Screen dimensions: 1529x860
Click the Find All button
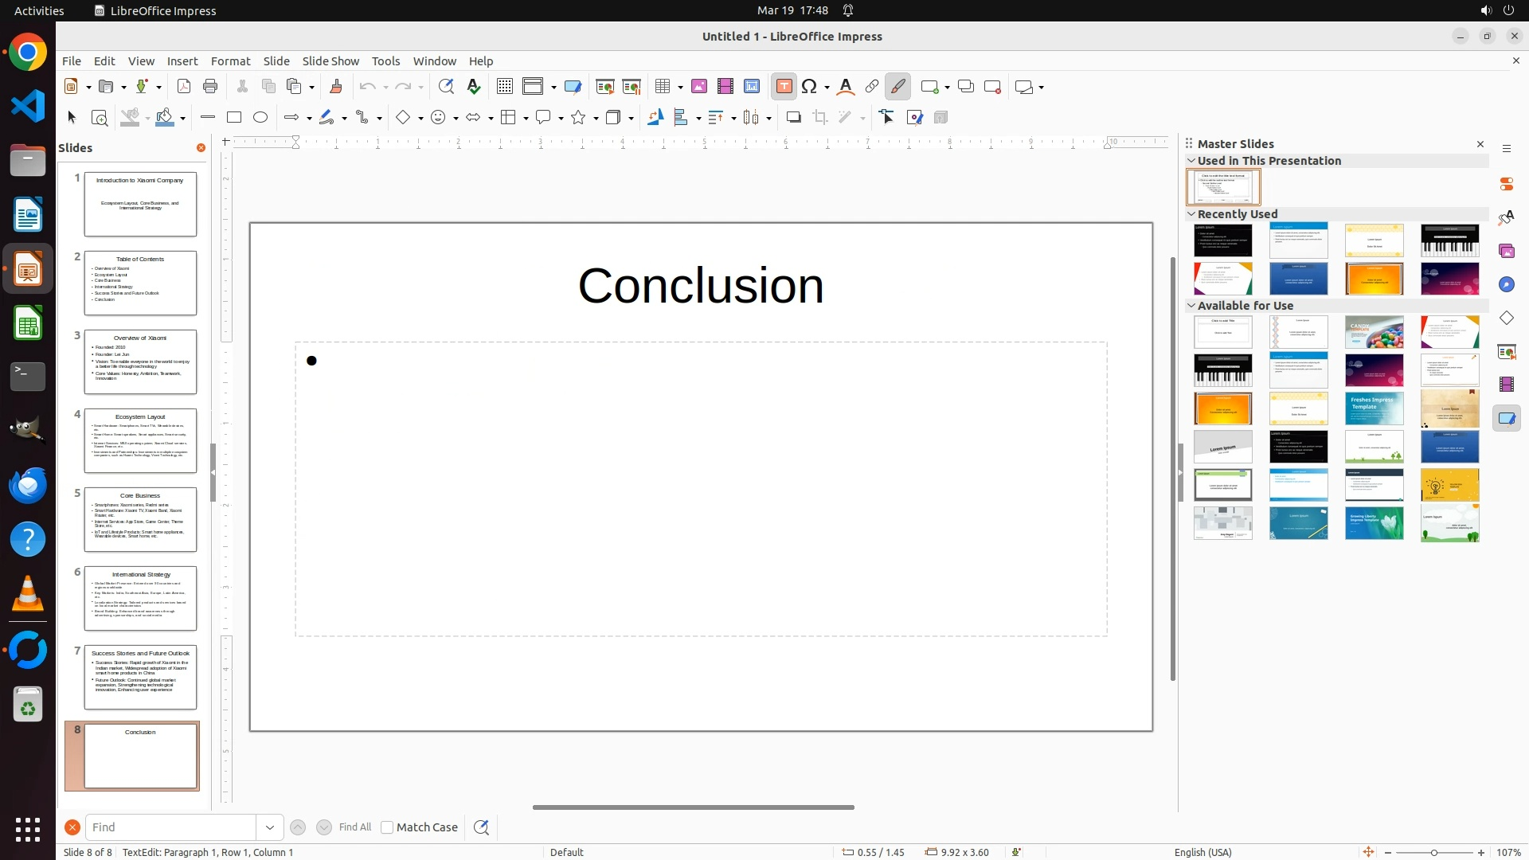(355, 827)
